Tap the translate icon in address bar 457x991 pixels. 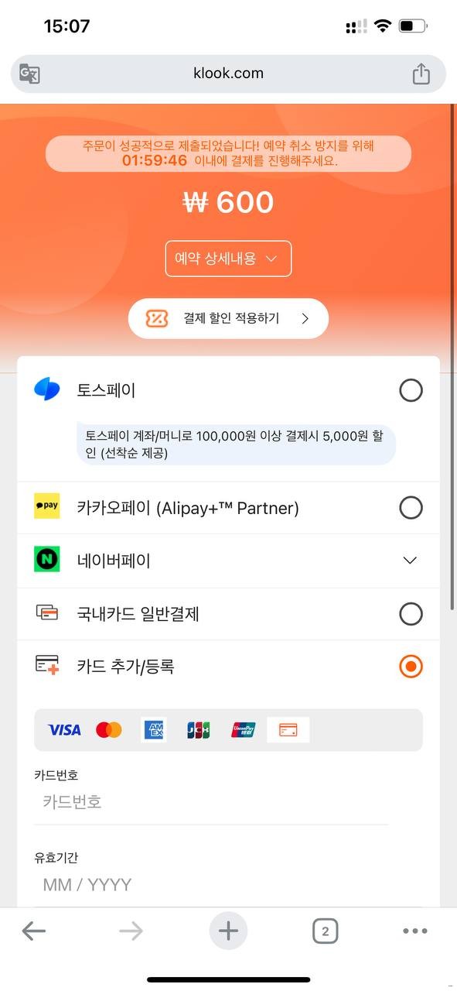[x=29, y=74]
